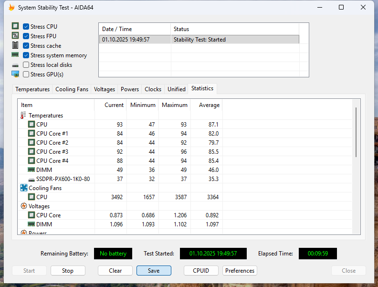Click the Minimum column header
This screenshot has height=287, width=378.
(143, 105)
